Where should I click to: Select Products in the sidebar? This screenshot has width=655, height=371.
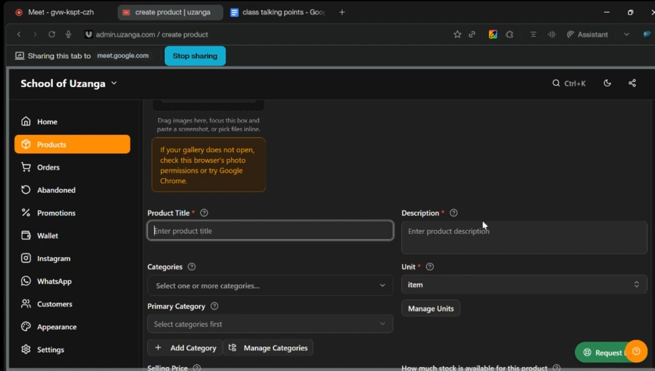click(72, 144)
